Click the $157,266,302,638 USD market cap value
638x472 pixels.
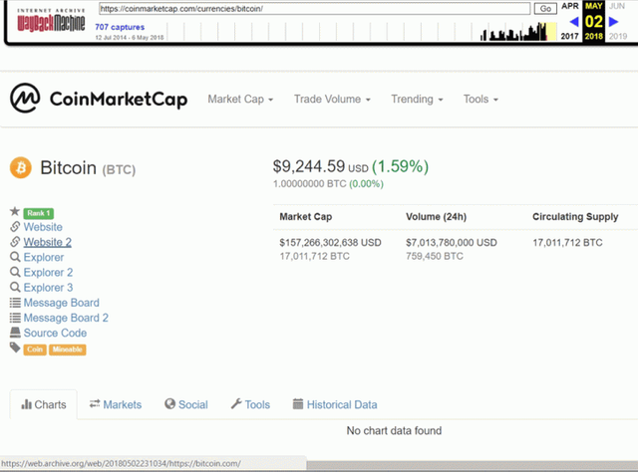[330, 243]
